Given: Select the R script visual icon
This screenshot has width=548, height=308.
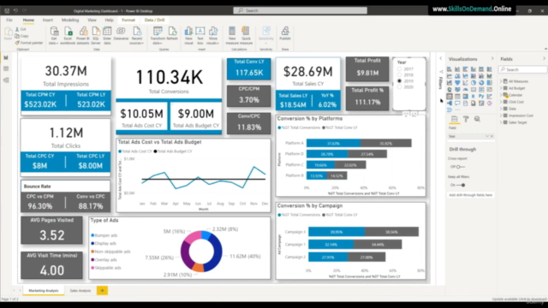Looking at the screenshot, I should (x=474, y=96).
